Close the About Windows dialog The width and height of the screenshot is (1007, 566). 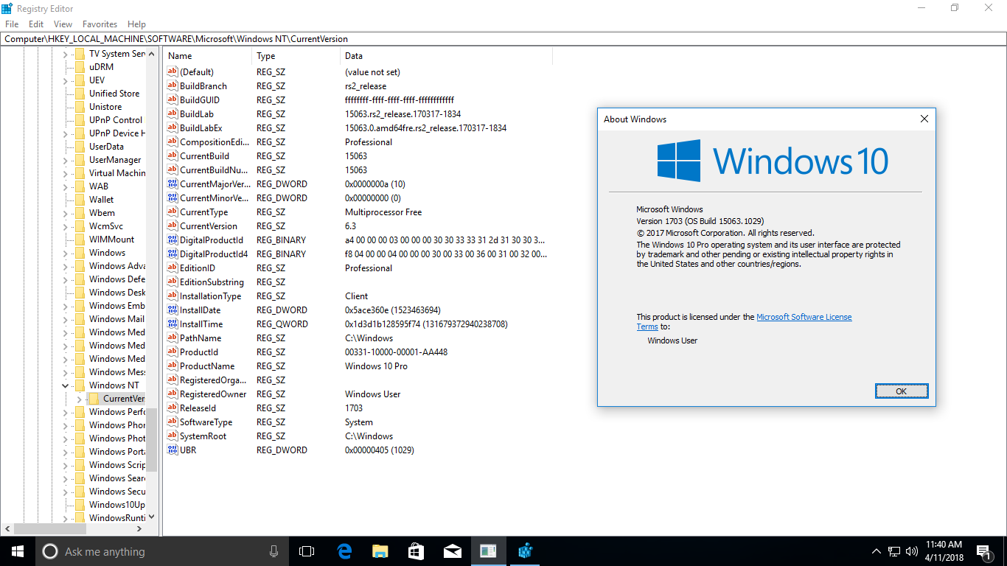pos(924,119)
